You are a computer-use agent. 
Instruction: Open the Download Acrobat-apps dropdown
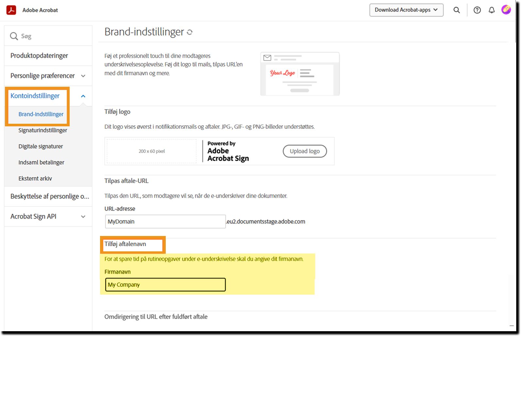[406, 10]
